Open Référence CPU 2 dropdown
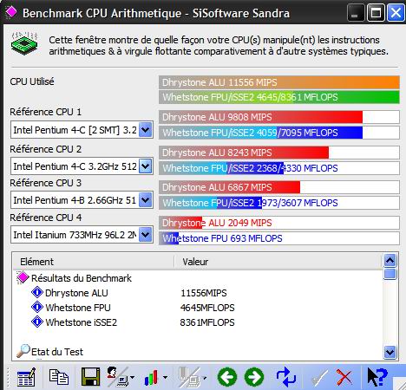The width and height of the screenshot is (406, 390). [145, 166]
